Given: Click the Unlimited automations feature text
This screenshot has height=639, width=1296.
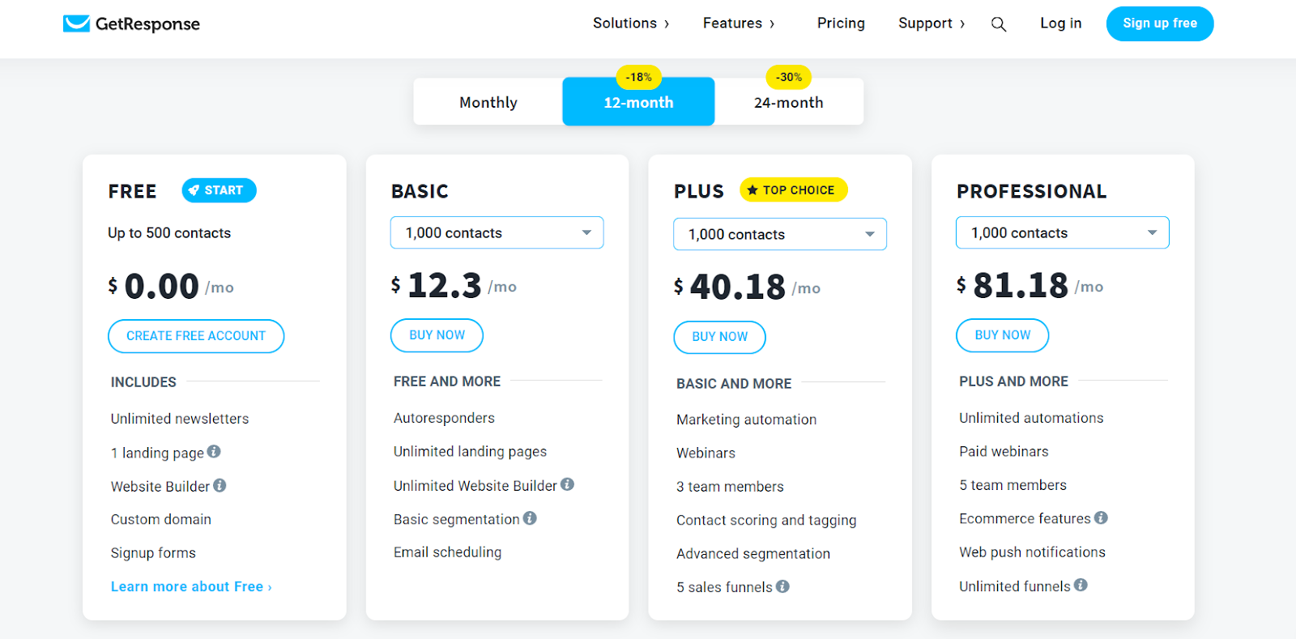Looking at the screenshot, I should pyautogui.click(x=1031, y=418).
